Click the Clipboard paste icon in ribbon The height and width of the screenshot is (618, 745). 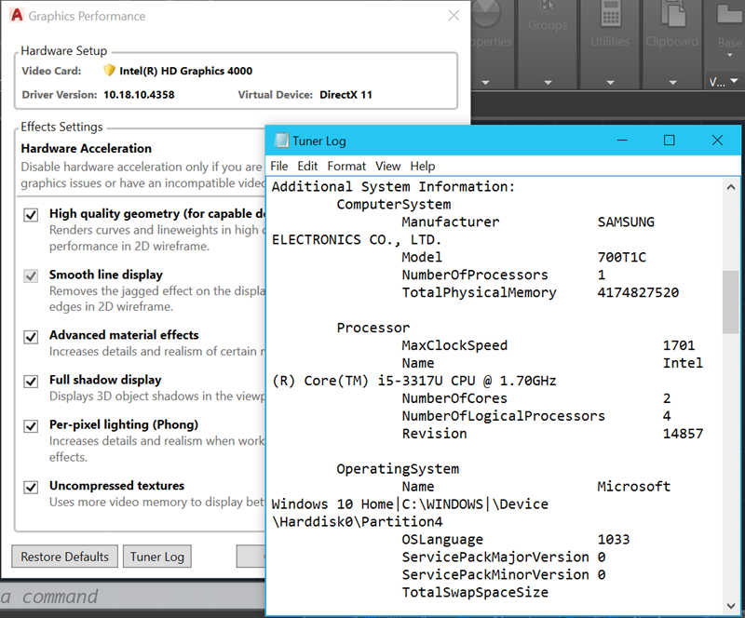tap(672, 15)
